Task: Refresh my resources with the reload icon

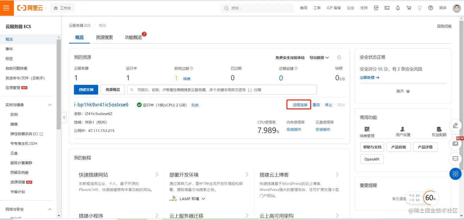Action: pos(339,57)
